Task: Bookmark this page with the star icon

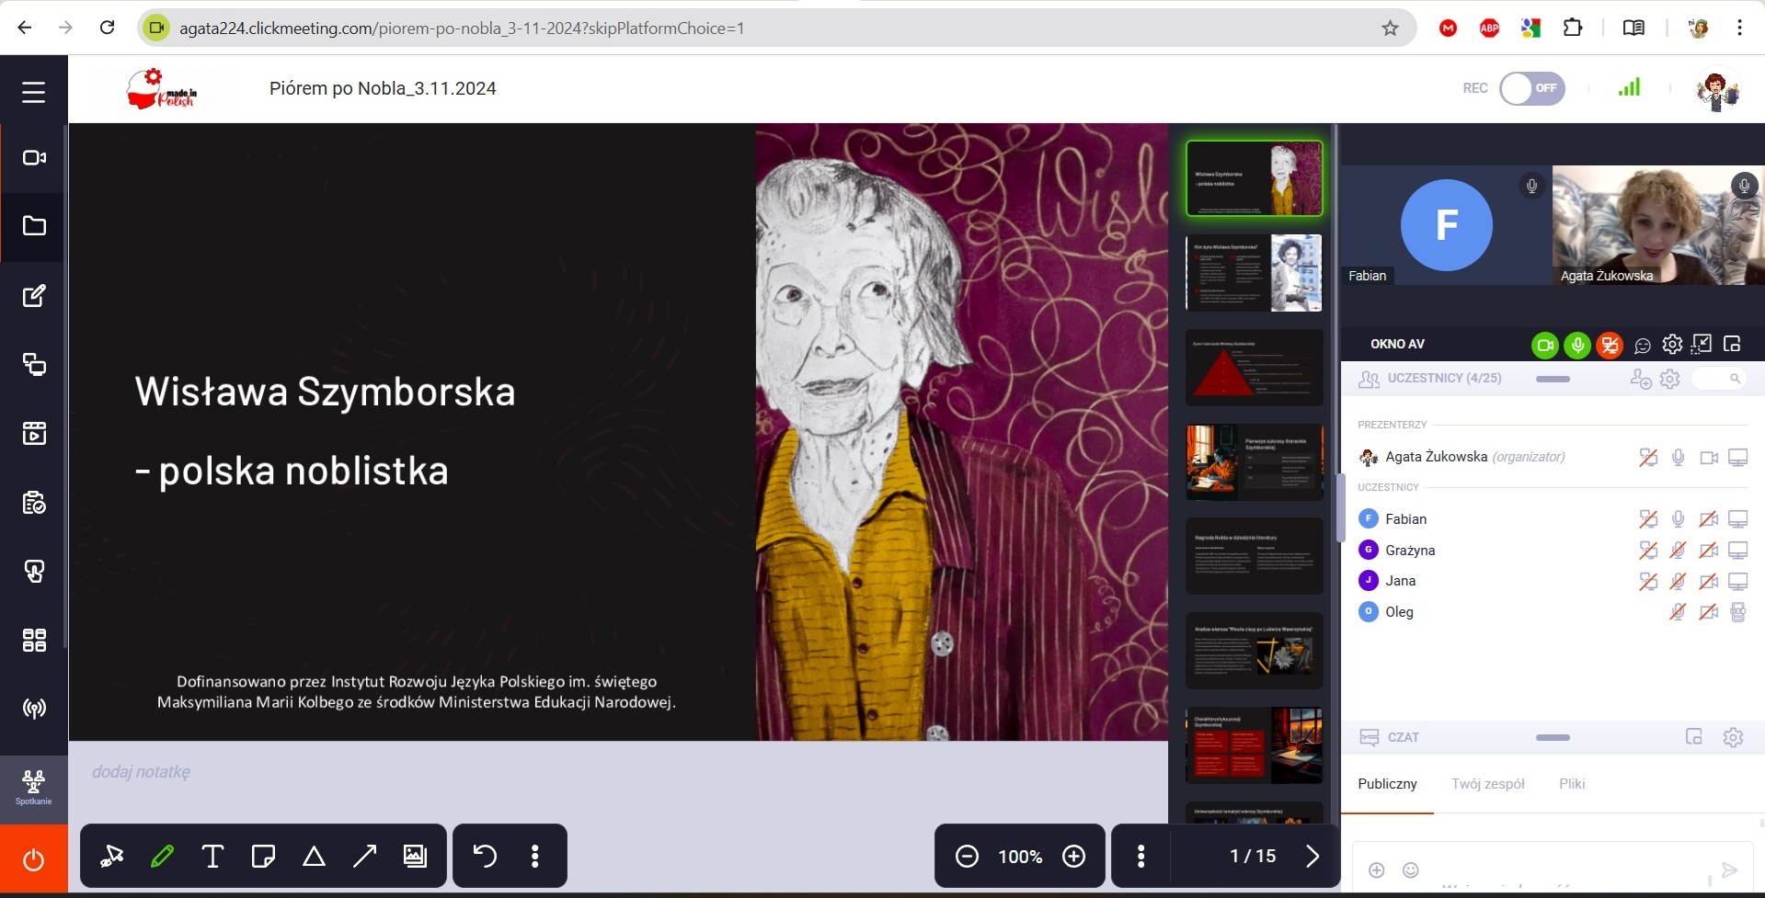Action: (1390, 28)
